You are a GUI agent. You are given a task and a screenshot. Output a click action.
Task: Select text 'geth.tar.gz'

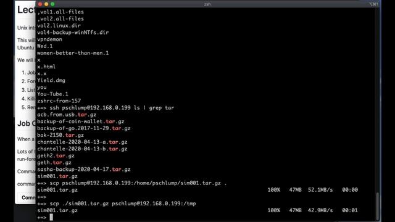coord(54,163)
